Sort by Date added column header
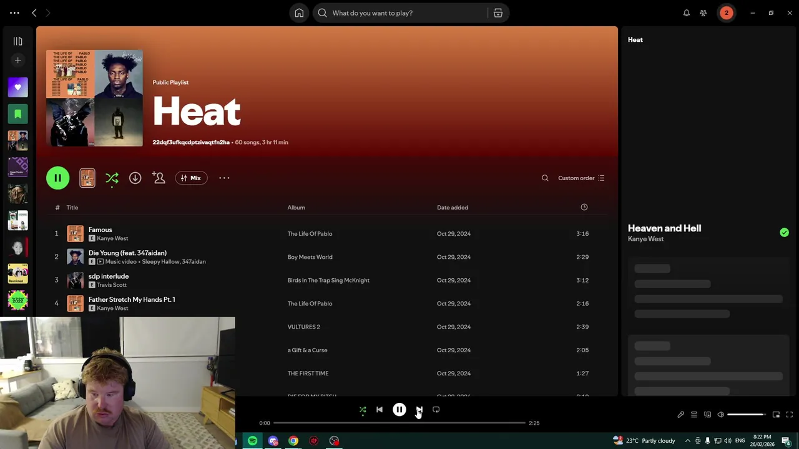The image size is (799, 449). pos(453,208)
